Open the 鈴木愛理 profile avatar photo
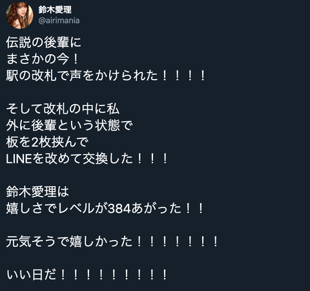This screenshot has height=291, width=310. [19, 16]
